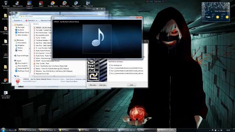The image size is (235, 132).
Task: Click the Nombre column header
Action: [x=36, y=24]
